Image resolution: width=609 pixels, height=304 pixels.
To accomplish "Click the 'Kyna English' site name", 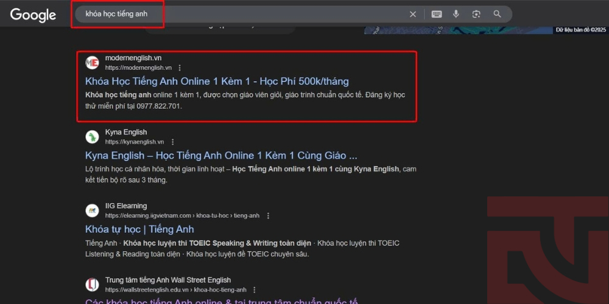I will coord(126,132).
